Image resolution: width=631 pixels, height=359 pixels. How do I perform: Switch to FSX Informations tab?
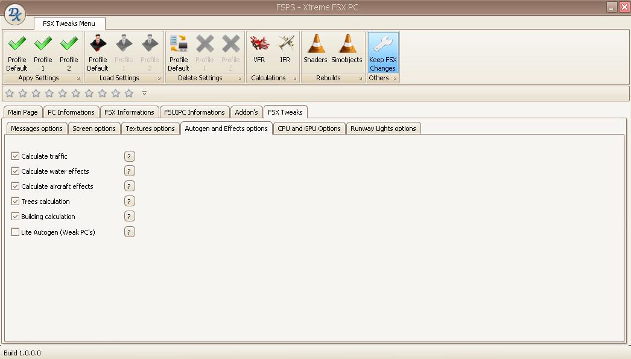129,112
